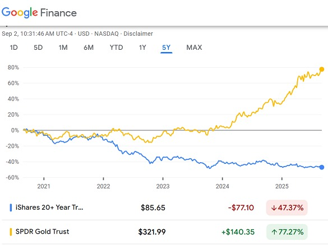Click the +$140.35 change value
Viewport: 328px width, 246px height.
pos(238,232)
